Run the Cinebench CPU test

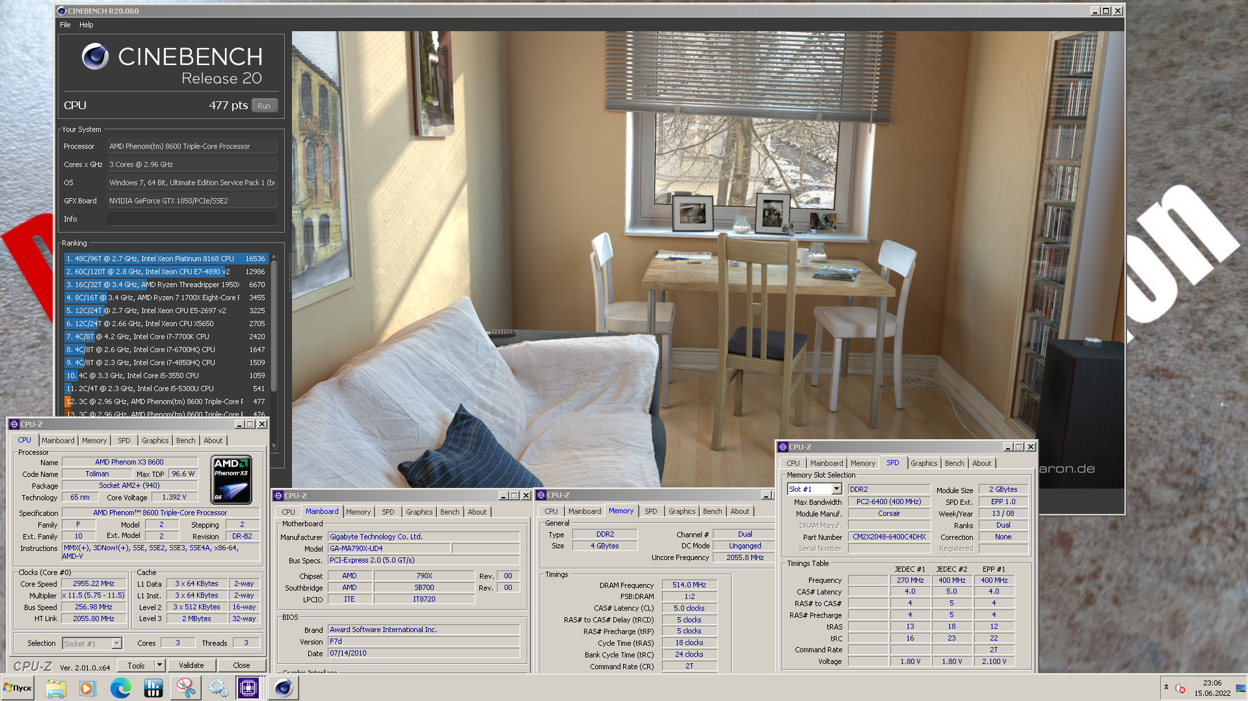click(x=264, y=106)
